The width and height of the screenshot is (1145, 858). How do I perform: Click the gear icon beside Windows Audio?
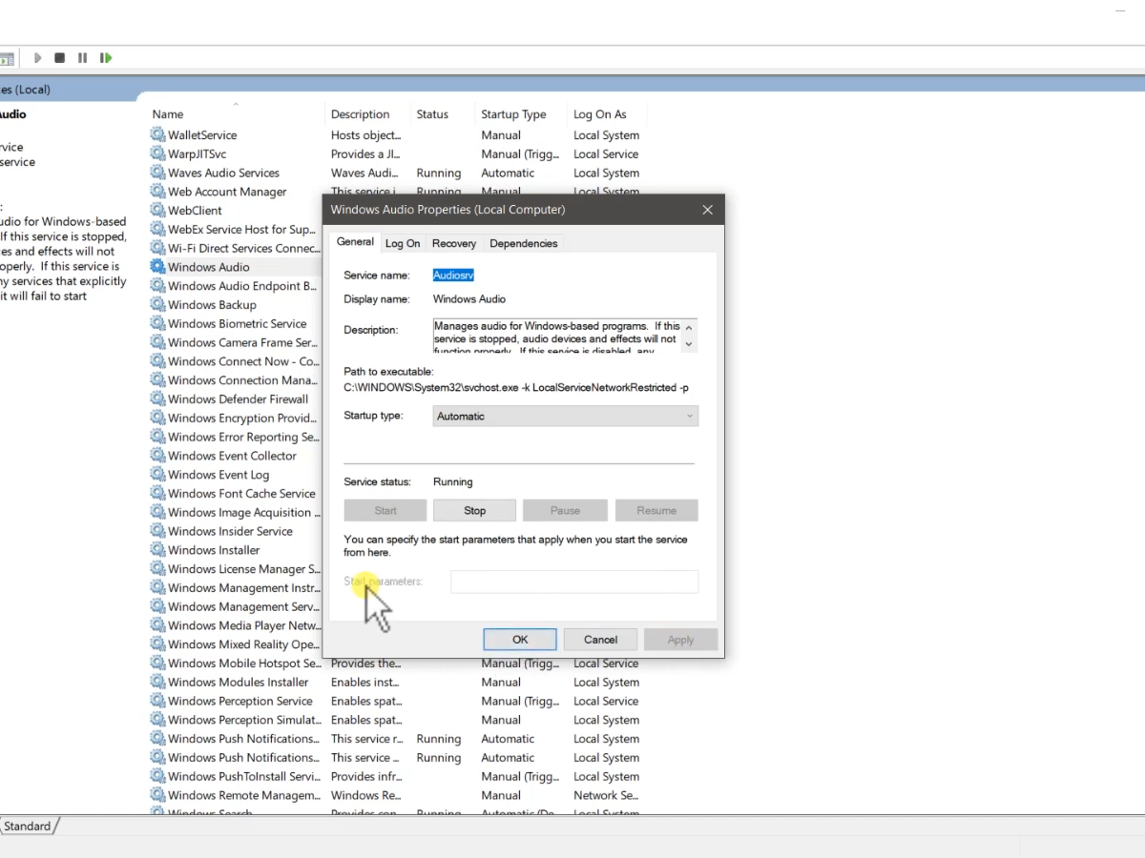coord(157,267)
